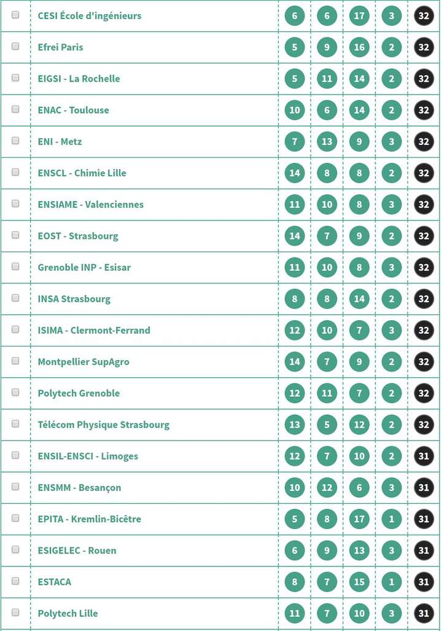Open Télécom Physique Strasbourg page

point(103,425)
